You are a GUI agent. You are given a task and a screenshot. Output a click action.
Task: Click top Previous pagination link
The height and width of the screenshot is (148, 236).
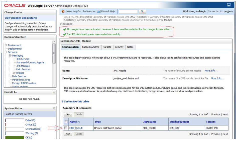216,114
